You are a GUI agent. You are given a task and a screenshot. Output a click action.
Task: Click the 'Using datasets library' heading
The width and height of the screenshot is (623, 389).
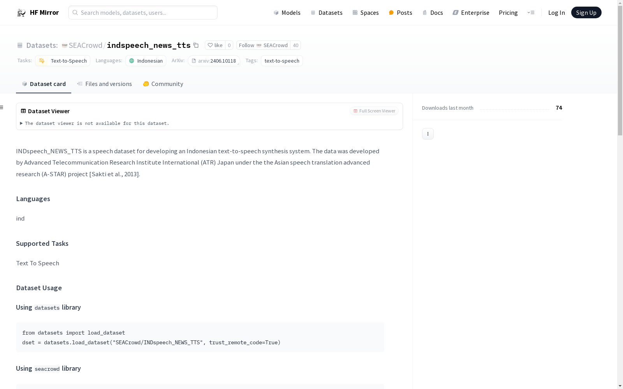[48, 307]
